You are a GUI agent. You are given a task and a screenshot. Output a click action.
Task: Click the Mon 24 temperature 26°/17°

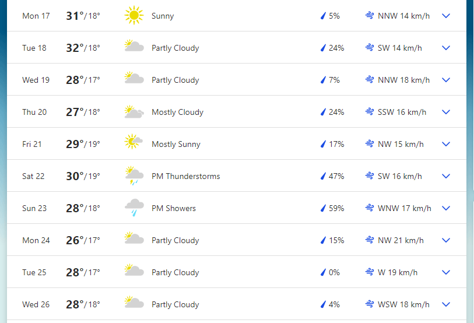pyautogui.click(x=83, y=240)
